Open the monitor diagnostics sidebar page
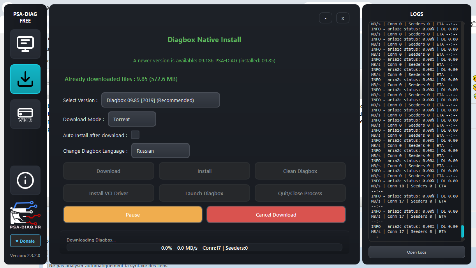The height and width of the screenshot is (268, 476). click(x=25, y=44)
